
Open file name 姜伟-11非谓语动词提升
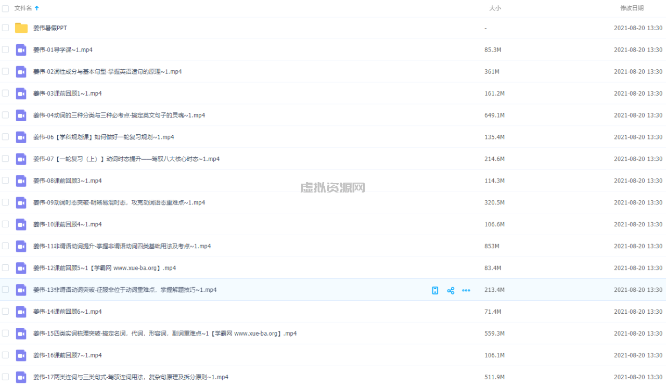click(122, 247)
